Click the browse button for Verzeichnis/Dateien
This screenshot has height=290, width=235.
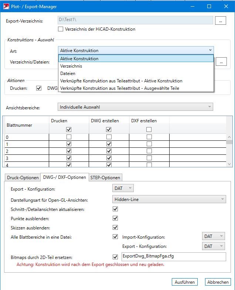(221, 62)
